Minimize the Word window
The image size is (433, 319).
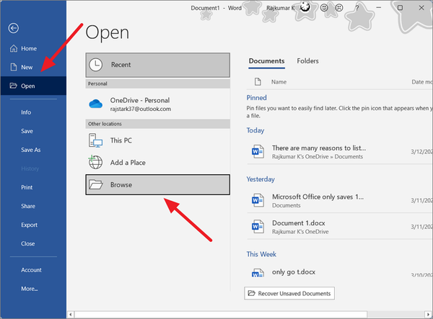(379, 8)
